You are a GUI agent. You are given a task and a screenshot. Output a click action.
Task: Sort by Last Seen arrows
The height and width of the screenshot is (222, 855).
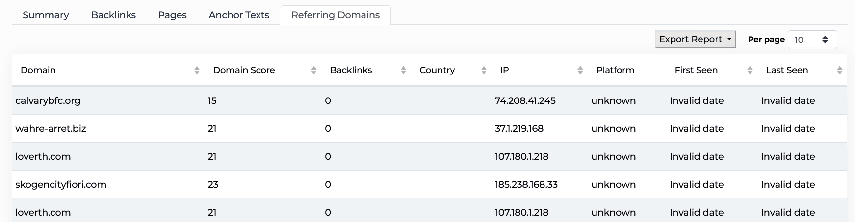point(840,70)
